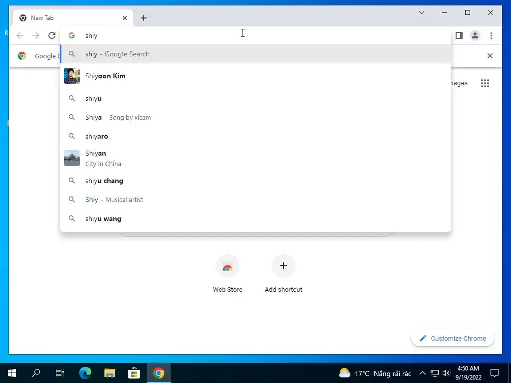Open the Images link
Screen dimensions: 511x383
pos(459,83)
